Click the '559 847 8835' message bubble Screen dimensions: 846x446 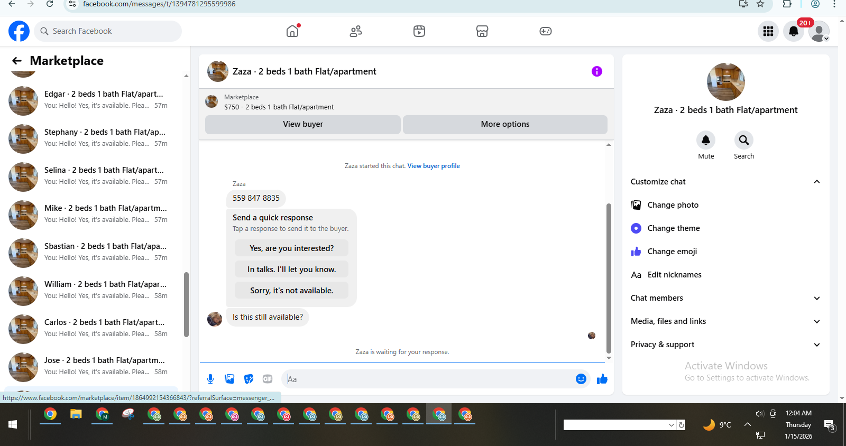click(x=256, y=198)
